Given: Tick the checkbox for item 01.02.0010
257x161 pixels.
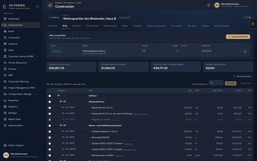Looking at the screenshot, I should click(50, 108).
